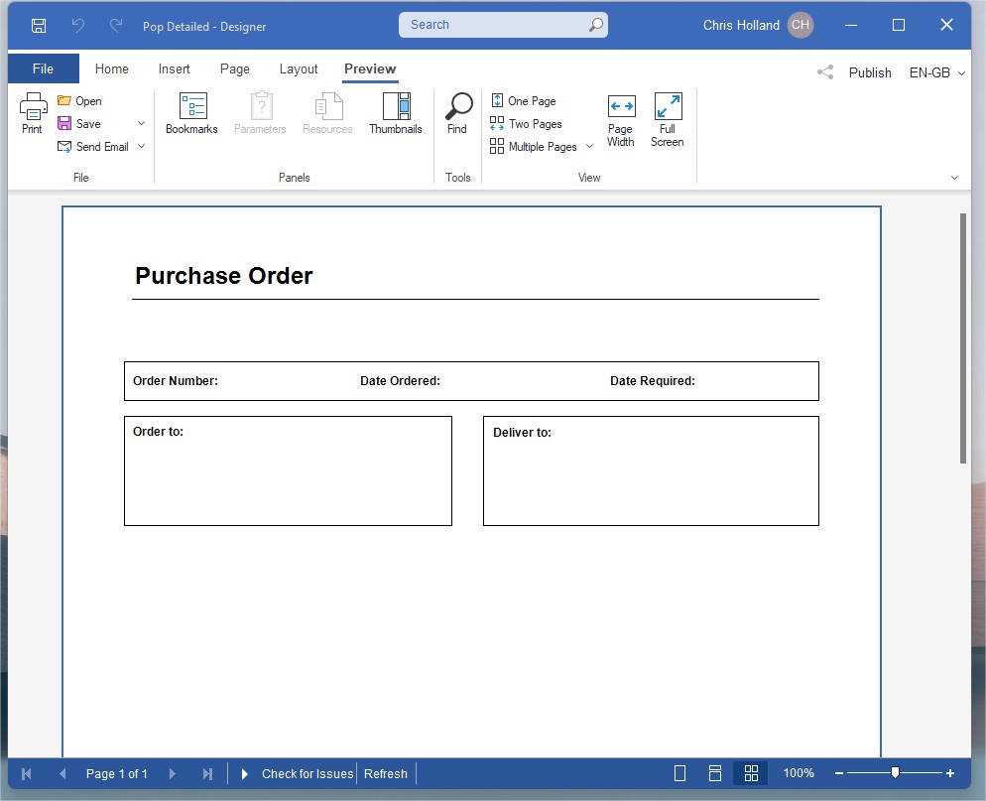Click Send Email in the ribbon

point(93,147)
